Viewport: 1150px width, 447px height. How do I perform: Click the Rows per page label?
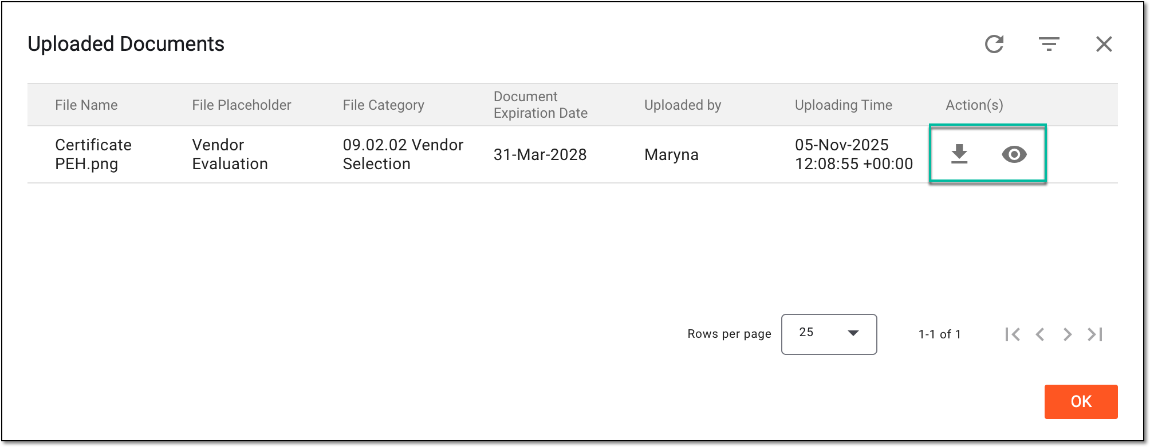click(729, 334)
